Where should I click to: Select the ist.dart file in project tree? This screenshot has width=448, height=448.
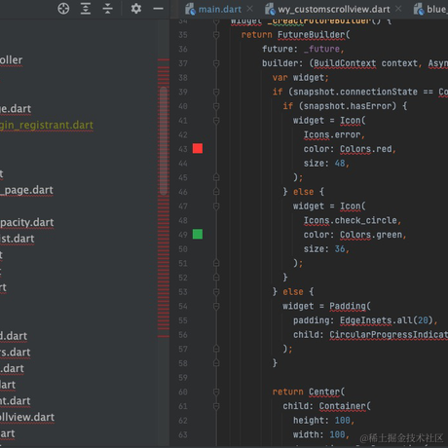pos(17,239)
